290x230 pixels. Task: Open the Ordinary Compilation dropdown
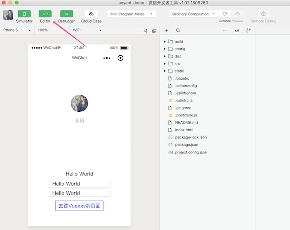pos(194,14)
